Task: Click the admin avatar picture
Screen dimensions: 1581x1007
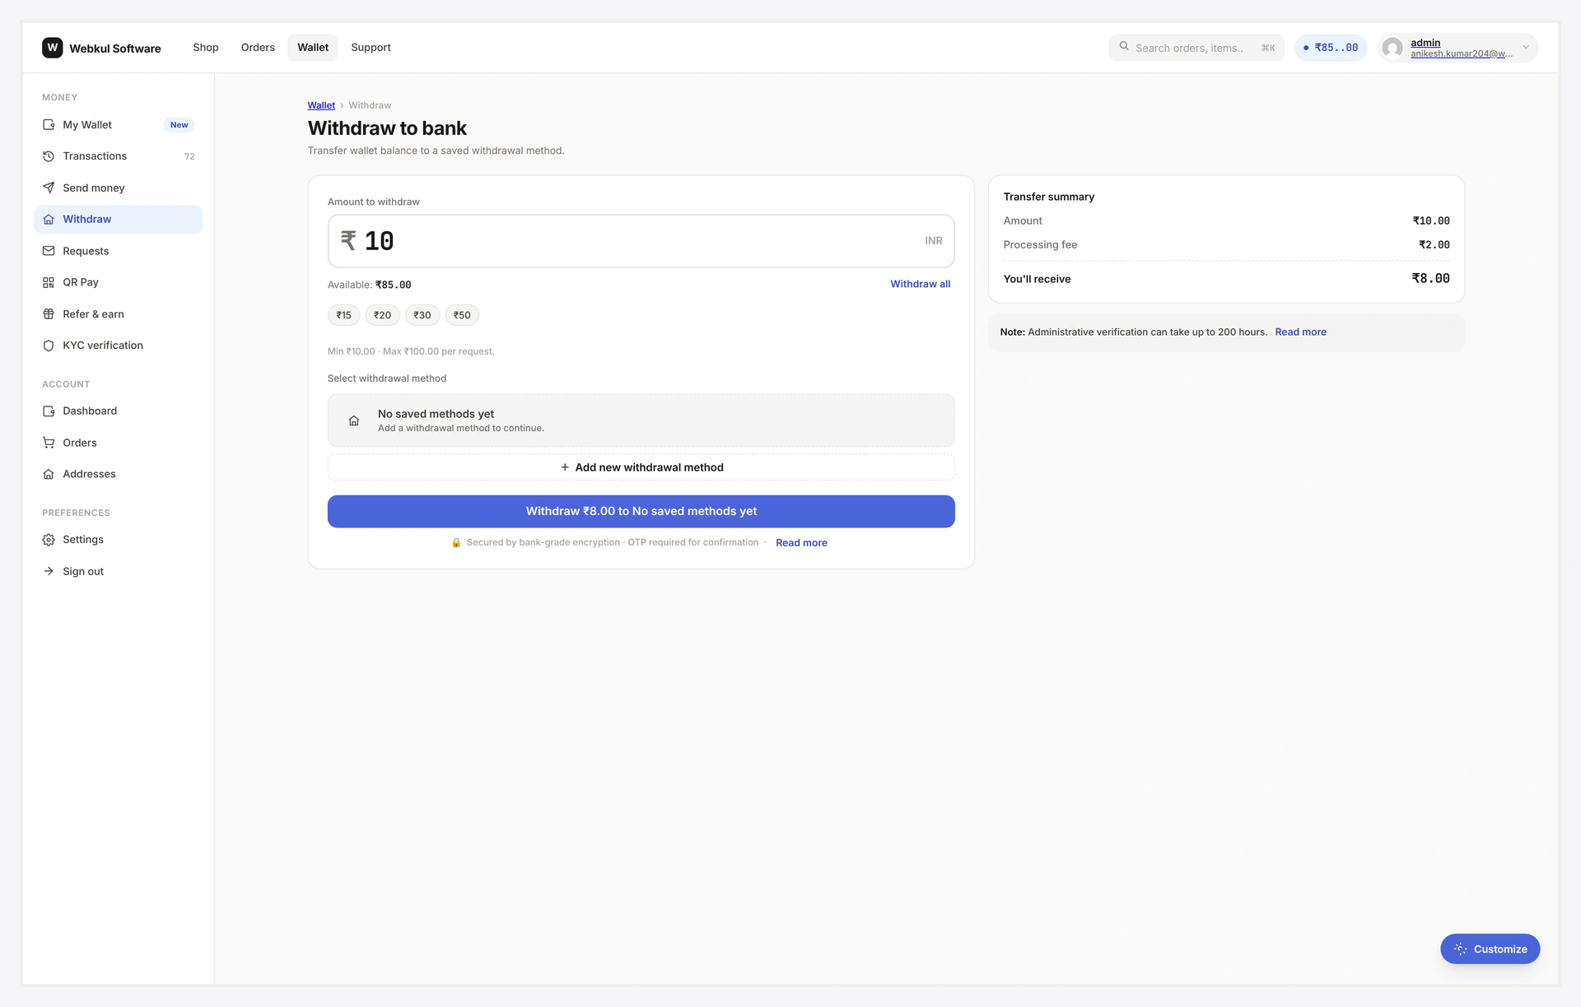Action: 1392,48
